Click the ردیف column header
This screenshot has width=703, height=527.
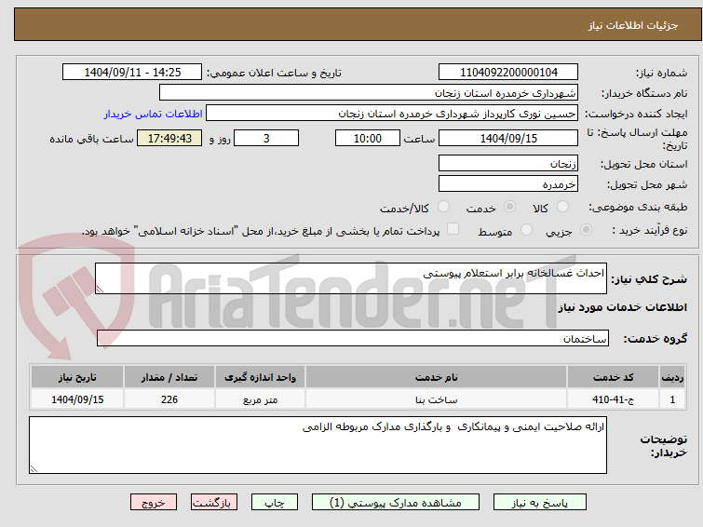672,377
